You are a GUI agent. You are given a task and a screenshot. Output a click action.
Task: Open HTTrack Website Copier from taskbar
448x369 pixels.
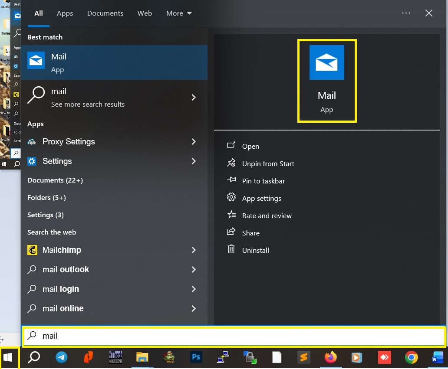click(x=115, y=357)
